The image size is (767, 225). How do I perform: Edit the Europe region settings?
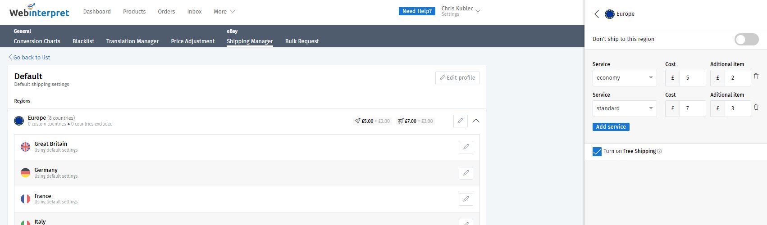[460, 121]
